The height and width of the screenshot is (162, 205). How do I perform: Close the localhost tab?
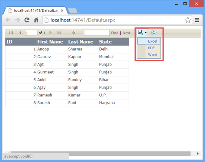62,10
